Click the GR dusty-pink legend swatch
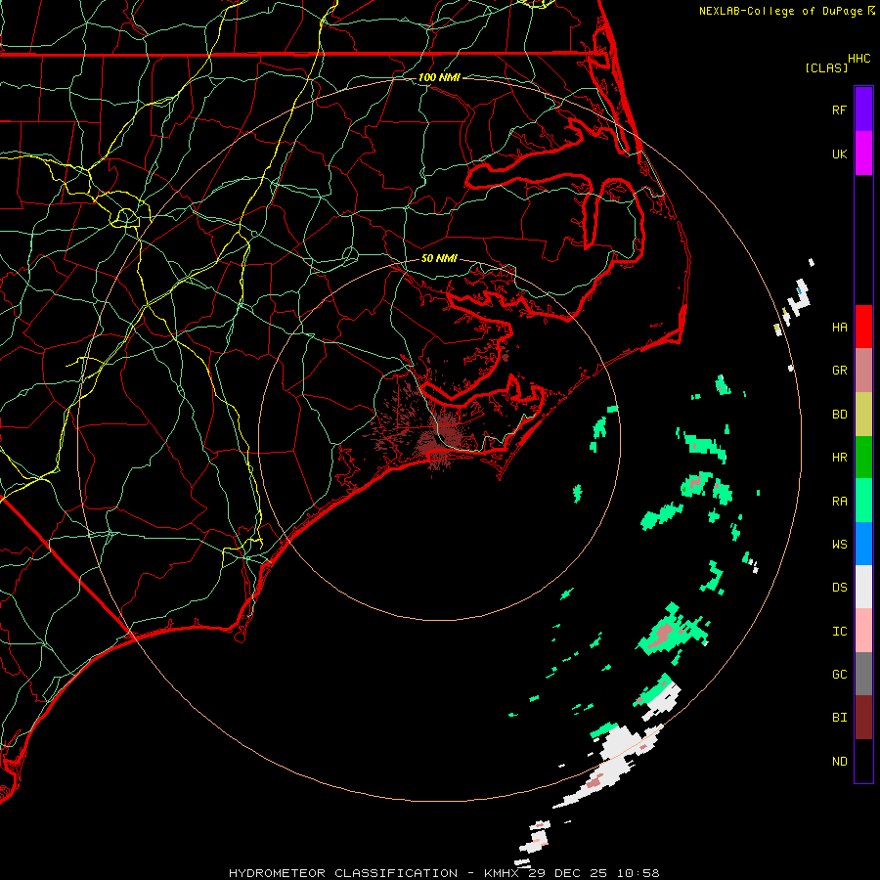 [x=863, y=371]
